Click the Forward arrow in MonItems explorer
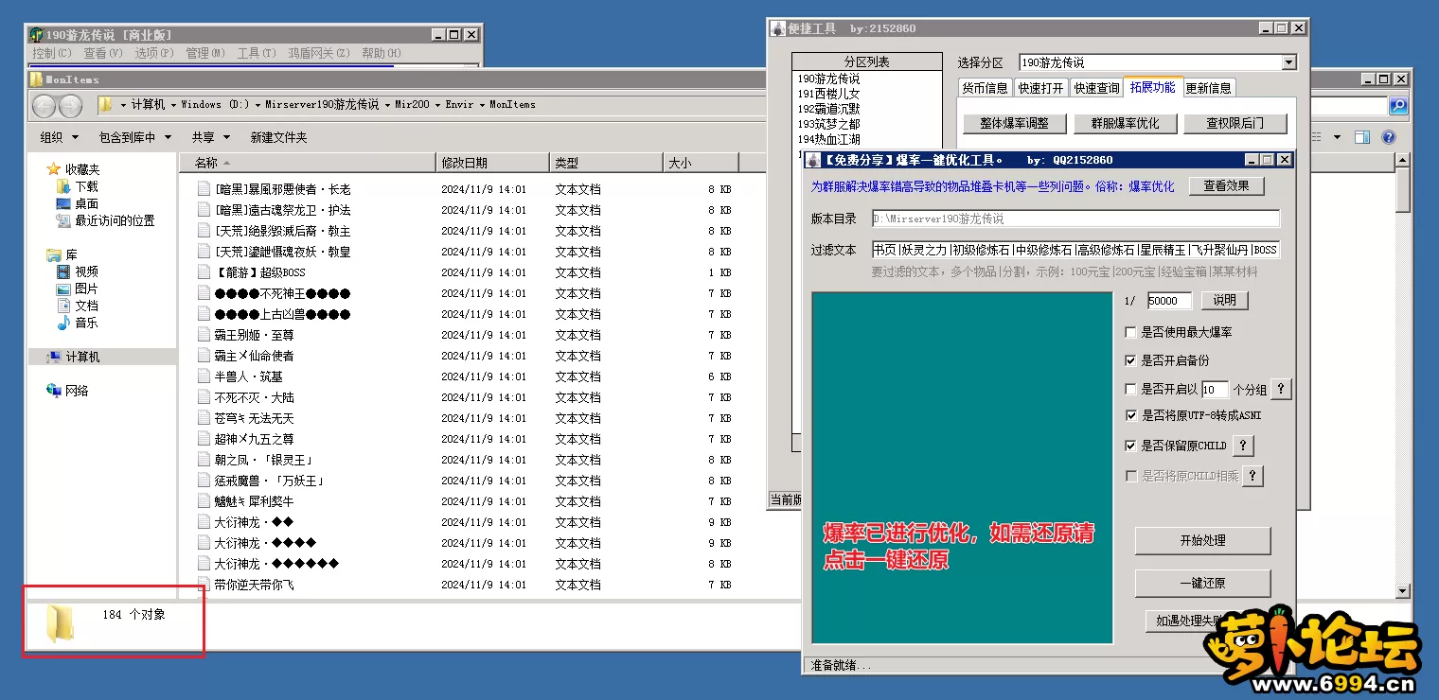Image resolution: width=1439 pixels, height=700 pixels. point(70,106)
